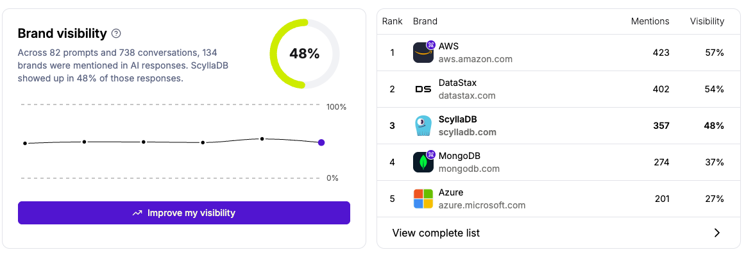Click the ScyllaDB mascot logo icon
This screenshot has height=259, width=746.
(423, 126)
